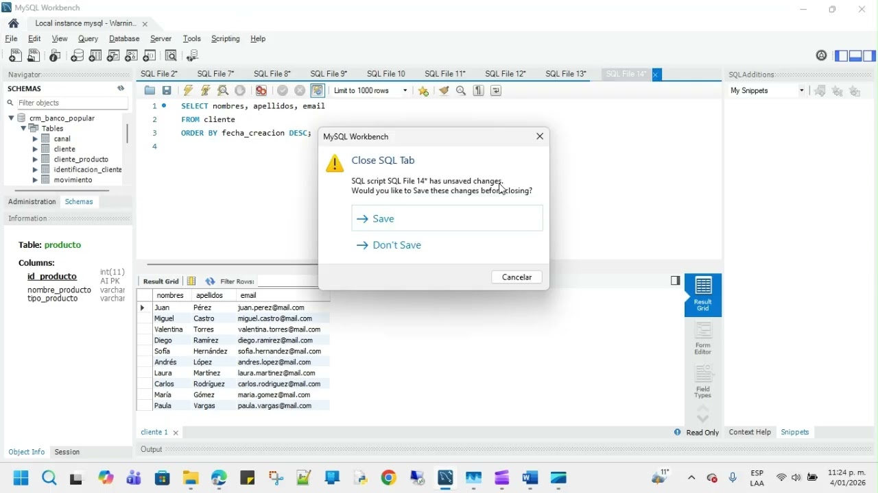Open find panel magnifier icon
The height and width of the screenshot is (493, 878).
pos(461,90)
